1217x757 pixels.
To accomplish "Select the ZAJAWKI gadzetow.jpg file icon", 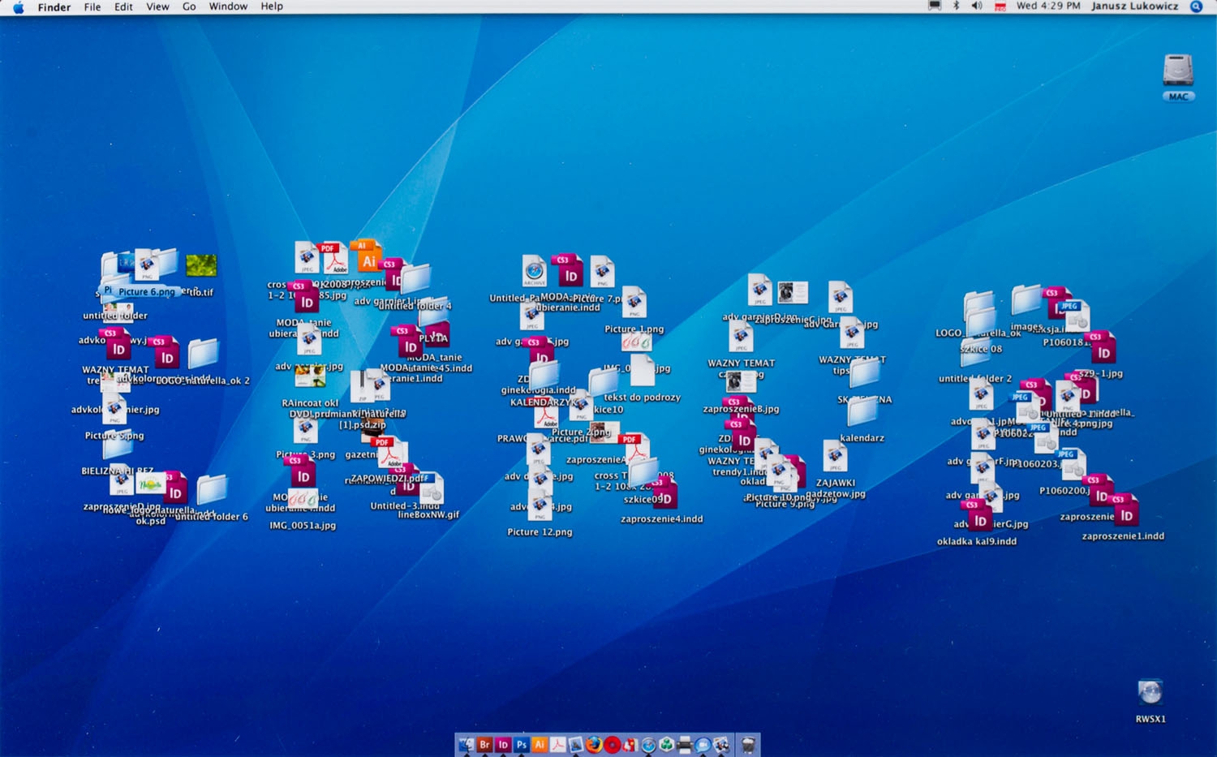I will click(835, 457).
